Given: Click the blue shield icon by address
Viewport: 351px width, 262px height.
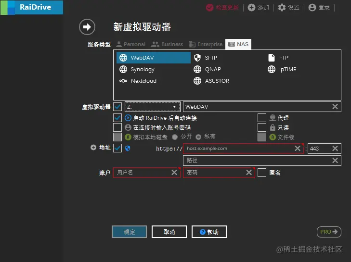Looking at the screenshot, I should click(x=128, y=148).
